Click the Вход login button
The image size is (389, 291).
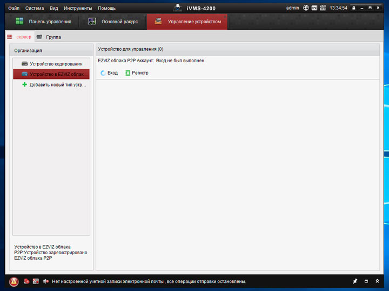109,72
